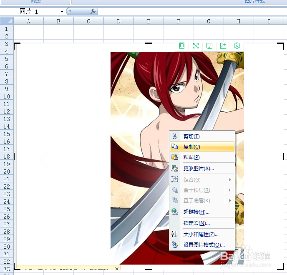
Task: Select row 10 header
Action: [x=7, y=96]
